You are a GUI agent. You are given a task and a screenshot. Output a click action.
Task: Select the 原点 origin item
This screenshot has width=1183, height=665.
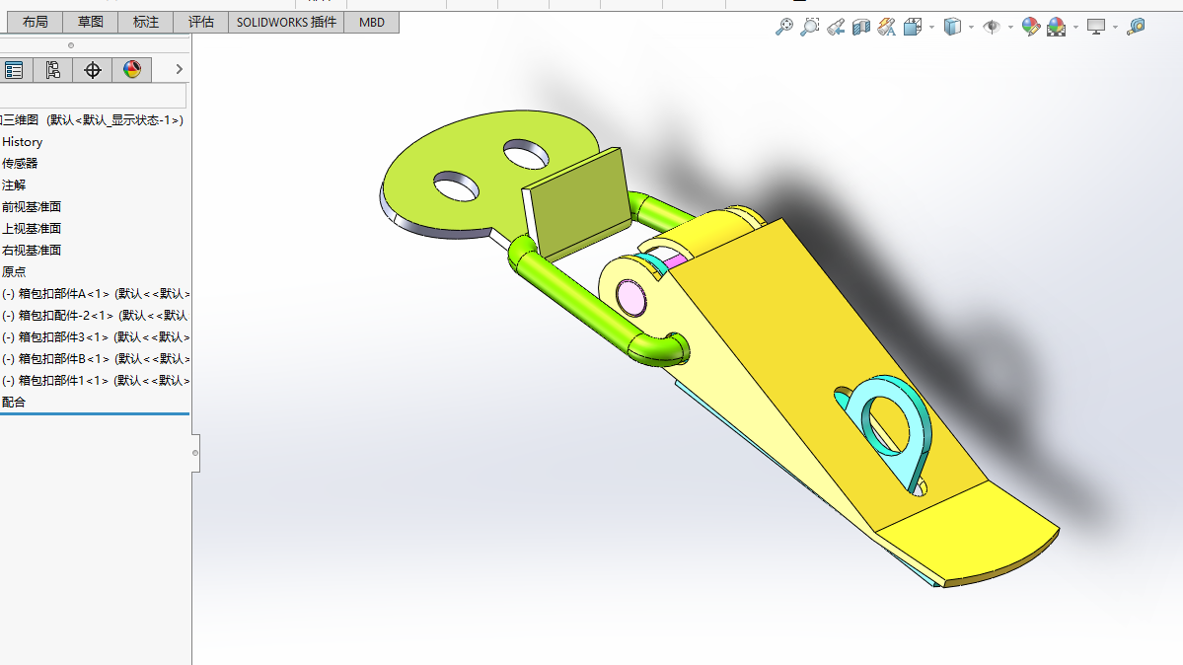tap(14, 271)
